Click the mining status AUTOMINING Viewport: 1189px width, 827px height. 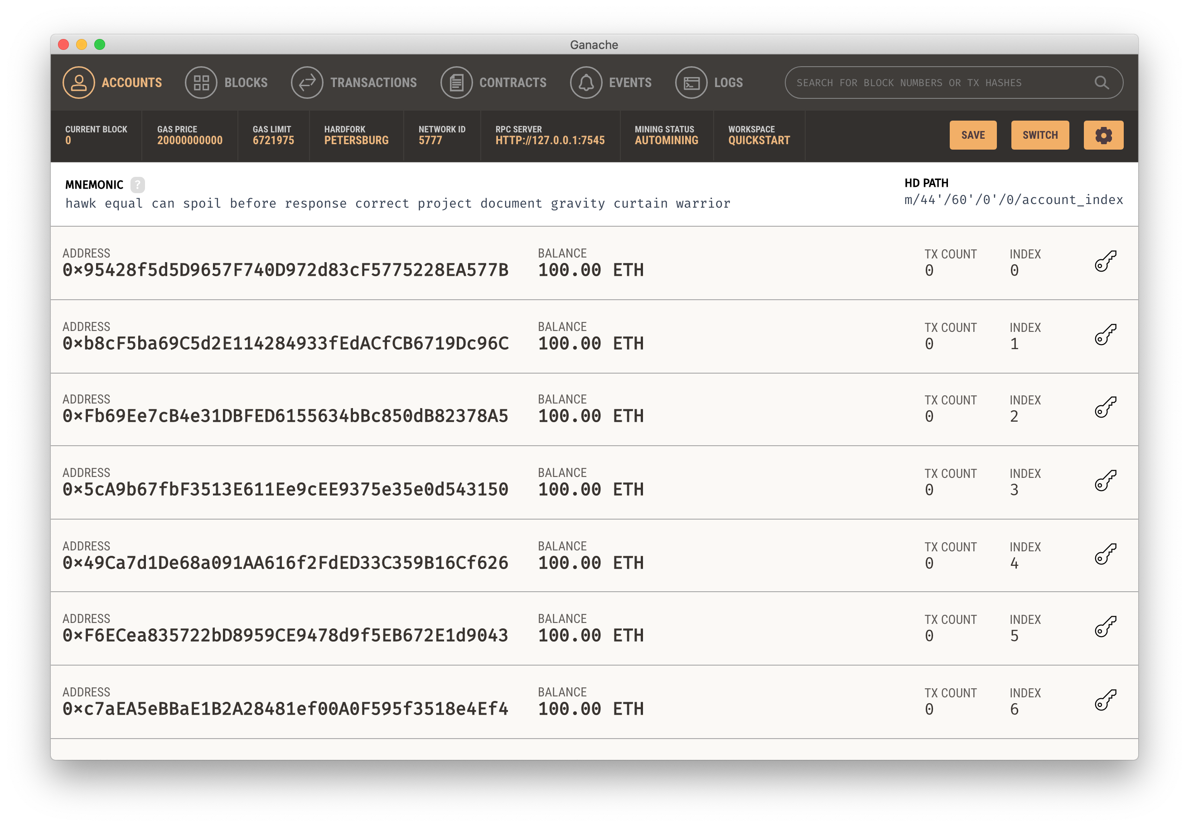click(666, 141)
